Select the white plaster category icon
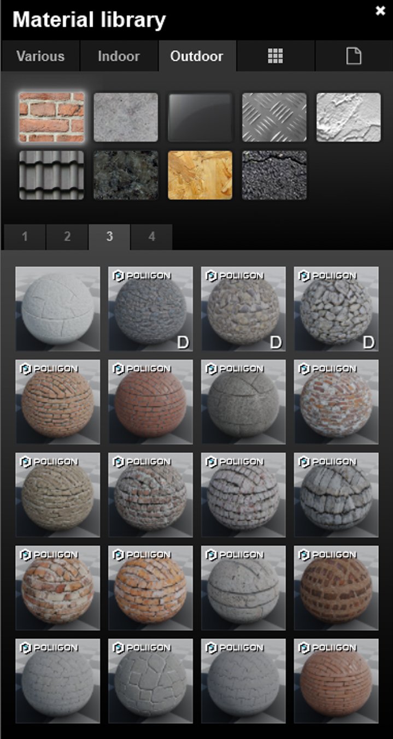 [x=349, y=117]
